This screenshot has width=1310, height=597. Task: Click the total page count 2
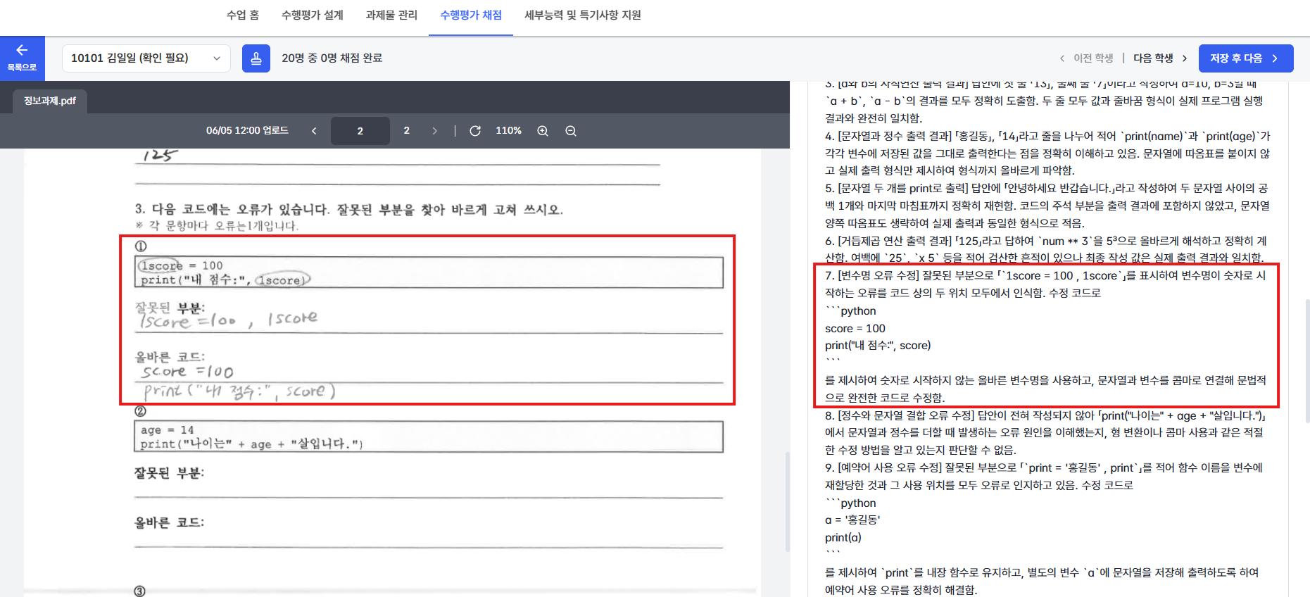[x=407, y=131]
